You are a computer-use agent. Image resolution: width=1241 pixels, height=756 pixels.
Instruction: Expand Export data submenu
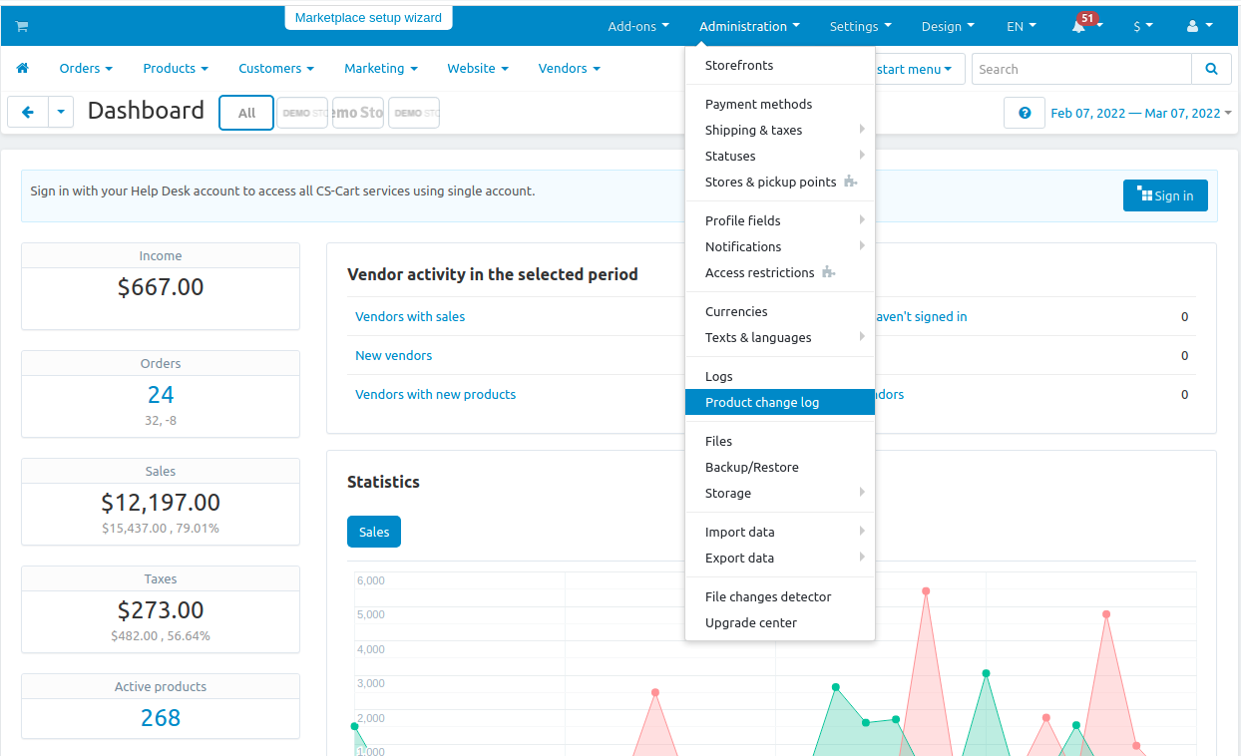click(x=780, y=558)
